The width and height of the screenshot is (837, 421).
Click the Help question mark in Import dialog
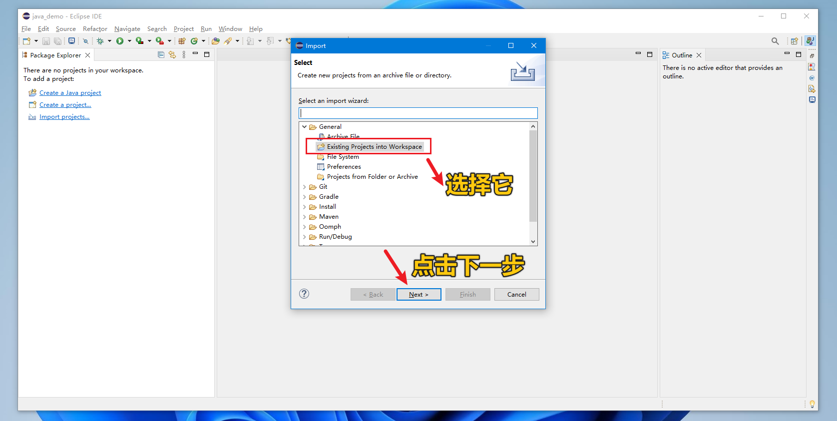pyautogui.click(x=304, y=294)
